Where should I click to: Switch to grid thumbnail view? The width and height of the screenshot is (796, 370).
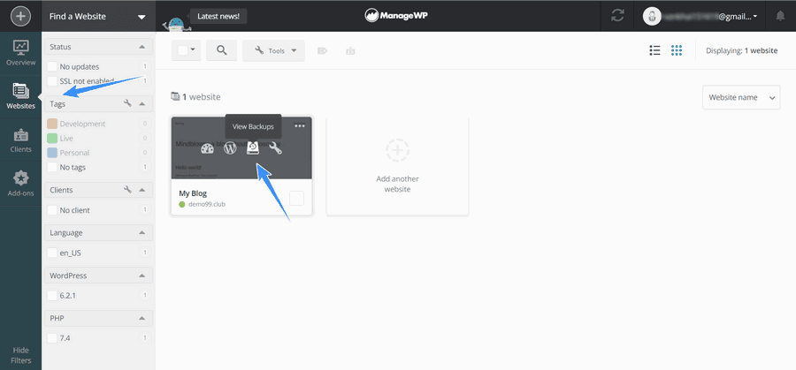coord(677,50)
